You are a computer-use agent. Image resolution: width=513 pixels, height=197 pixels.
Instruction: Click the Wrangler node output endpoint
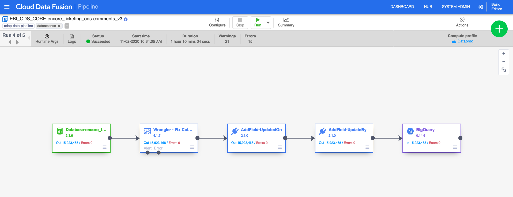click(x=197, y=138)
